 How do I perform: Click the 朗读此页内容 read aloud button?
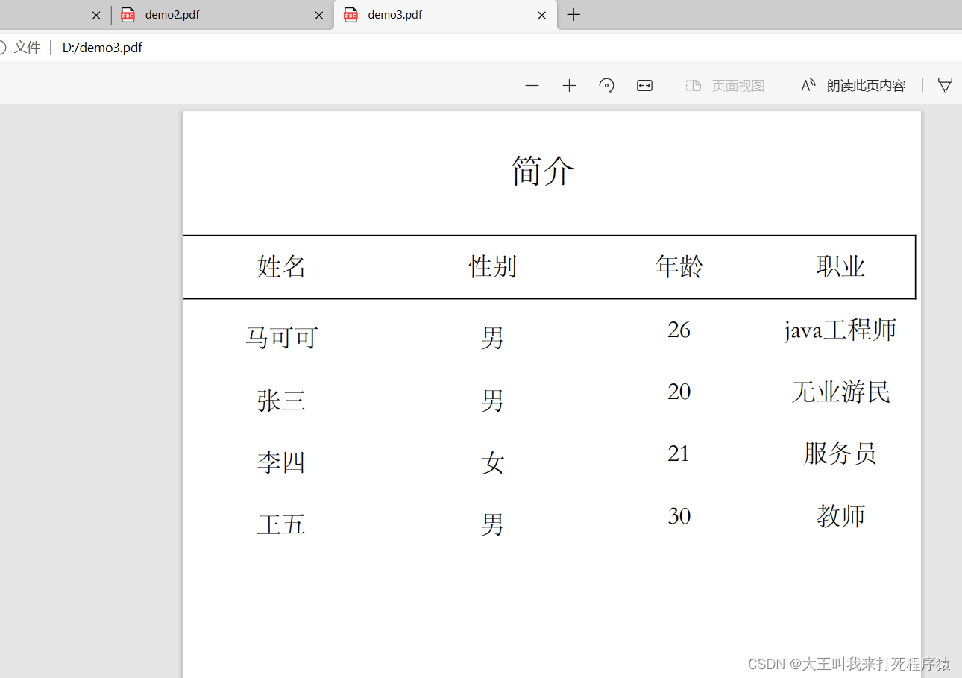(853, 86)
